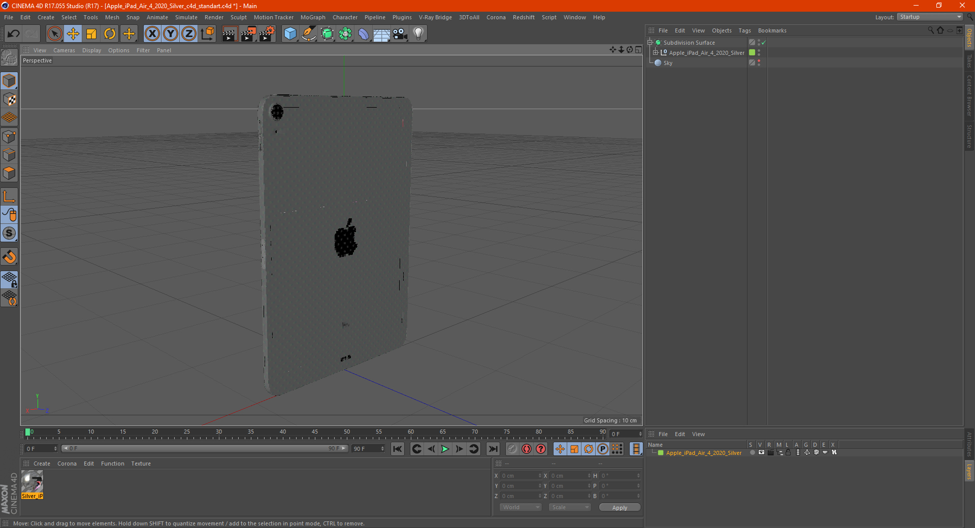Open the Scale dropdown in coordinates
The image size is (975, 528).
tap(570, 507)
